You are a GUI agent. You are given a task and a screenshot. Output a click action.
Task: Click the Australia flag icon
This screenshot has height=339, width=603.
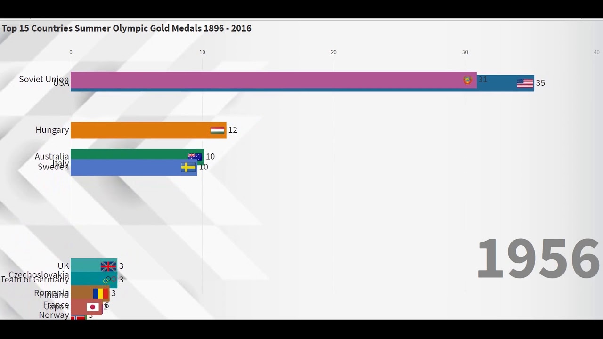tap(195, 156)
